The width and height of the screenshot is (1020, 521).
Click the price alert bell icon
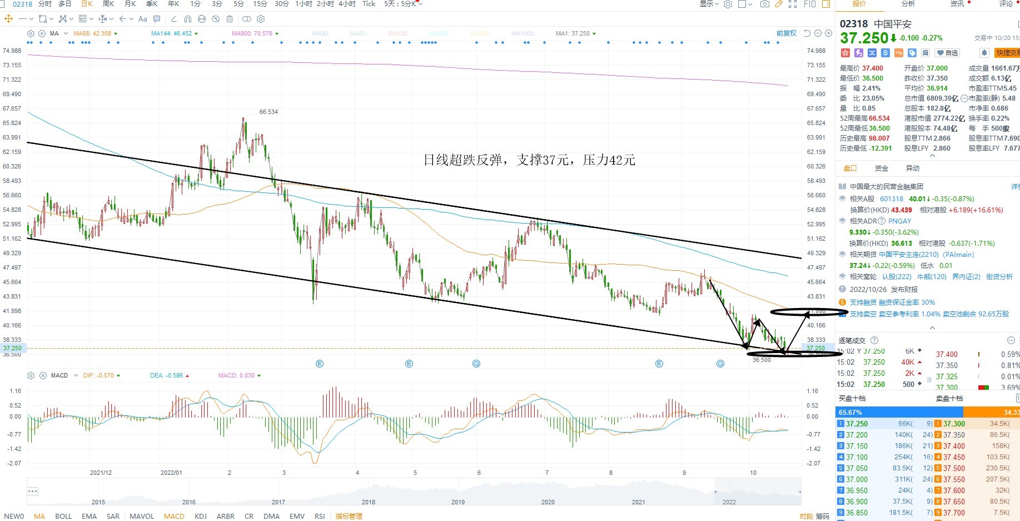[984, 53]
